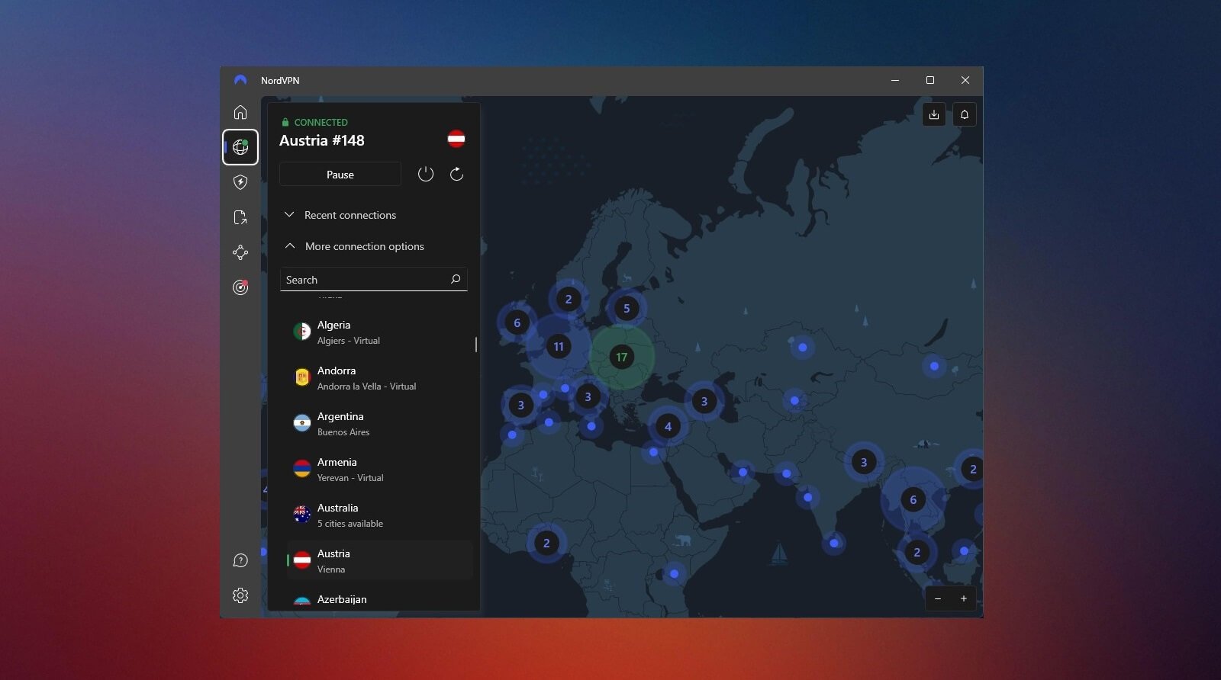
Task: Click the Armenia flag icon
Action: pos(302,469)
